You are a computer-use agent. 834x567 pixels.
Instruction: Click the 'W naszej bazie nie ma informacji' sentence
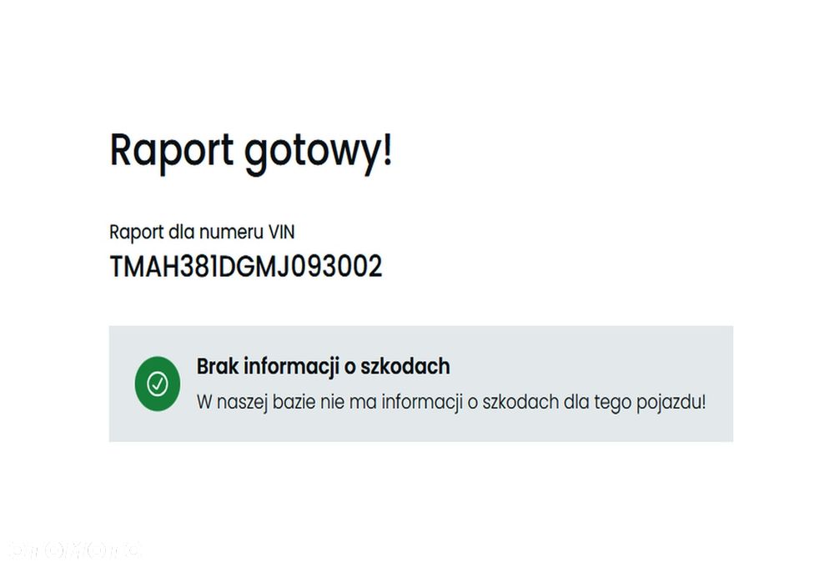451,402
